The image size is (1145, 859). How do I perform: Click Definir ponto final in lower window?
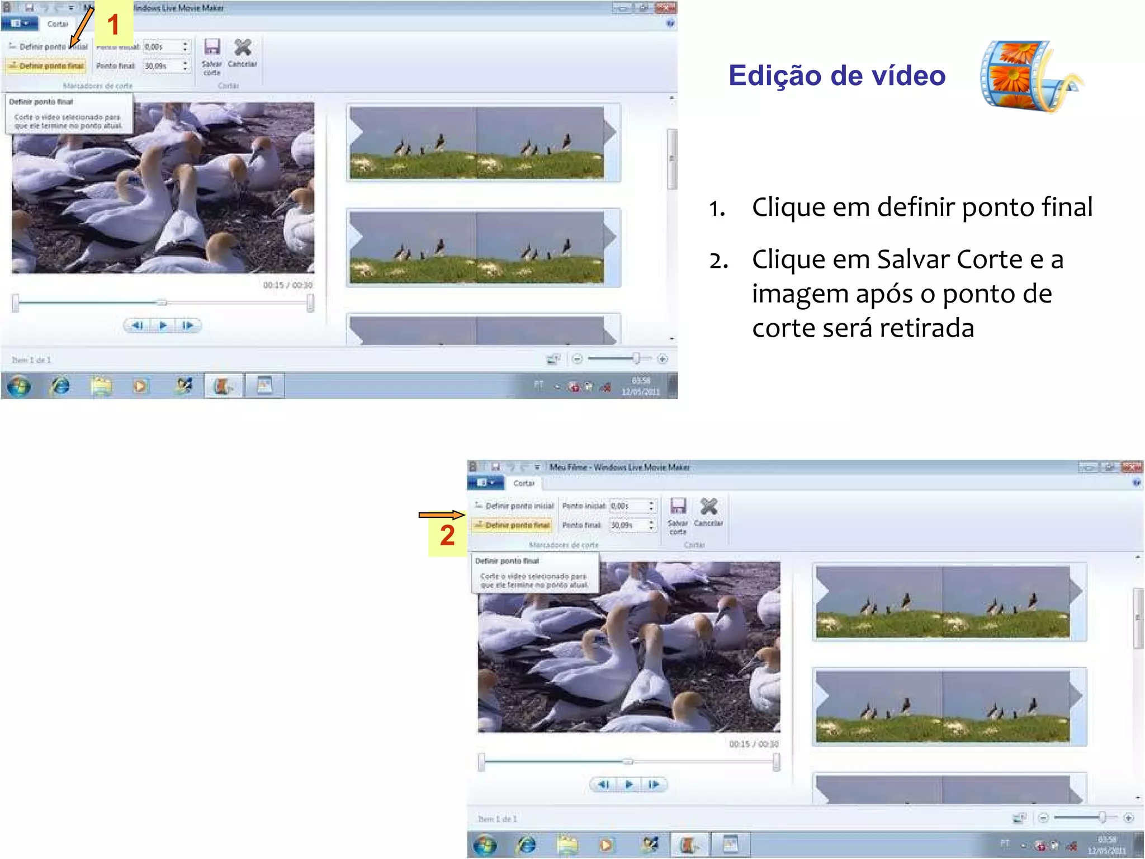[x=512, y=525]
